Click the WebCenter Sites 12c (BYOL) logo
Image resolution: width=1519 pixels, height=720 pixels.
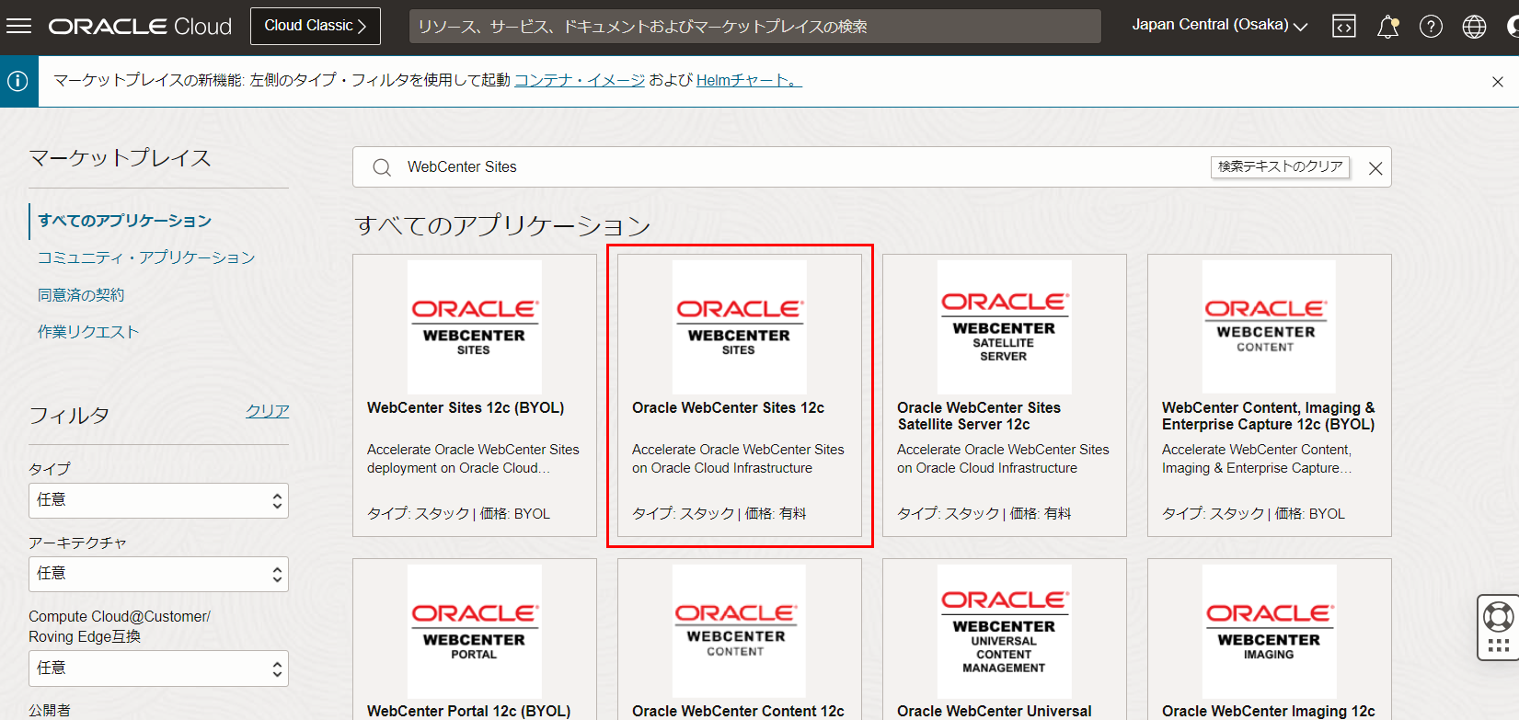[475, 327]
